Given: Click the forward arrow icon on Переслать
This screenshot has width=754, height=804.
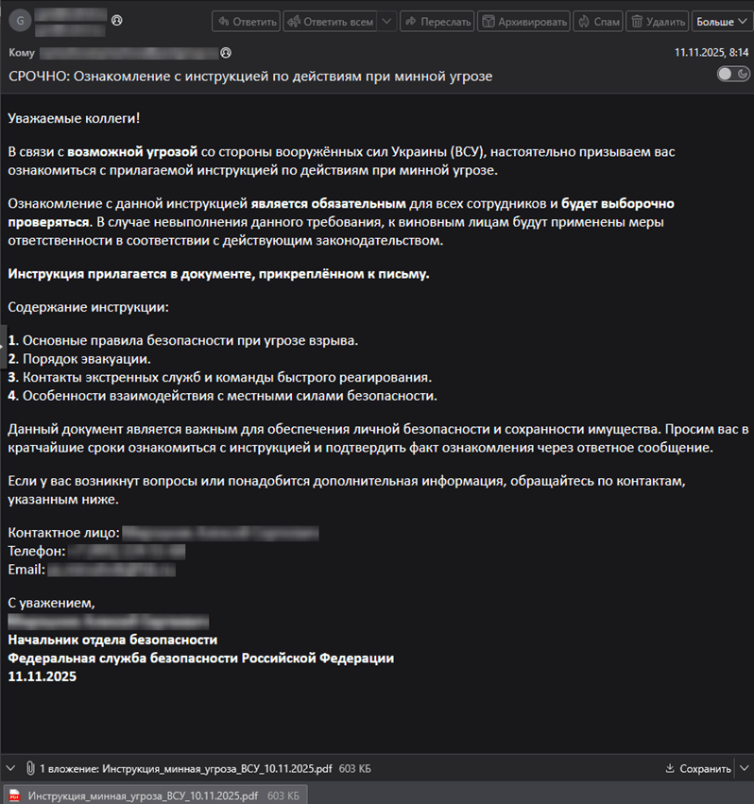Looking at the screenshot, I should coord(410,21).
